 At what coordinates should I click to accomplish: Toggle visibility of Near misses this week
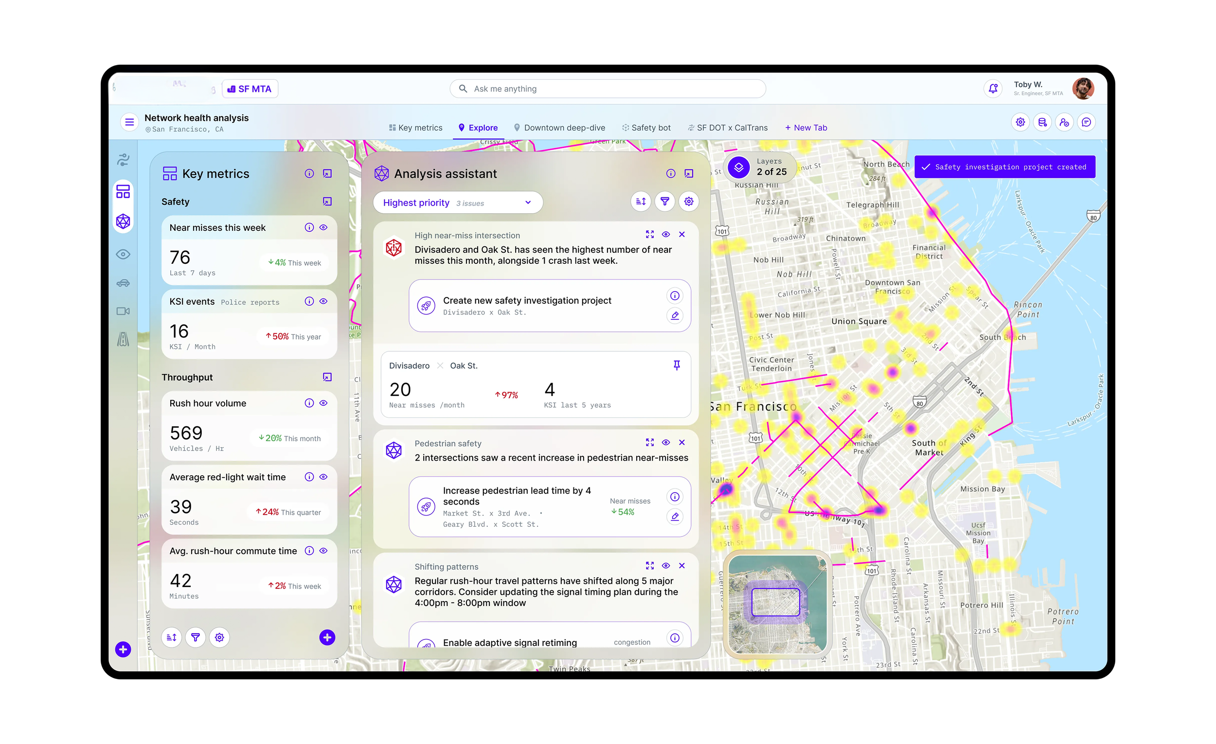click(x=323, y=227)
